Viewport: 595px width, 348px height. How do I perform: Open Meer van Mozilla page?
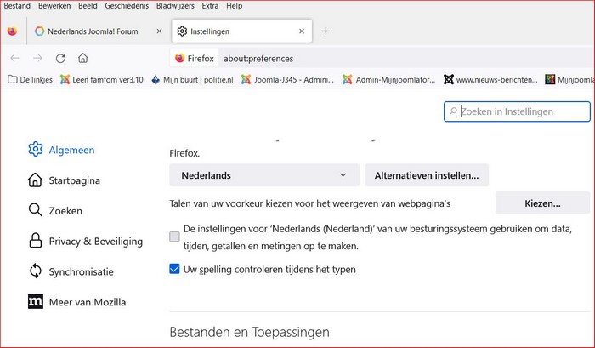77,302
